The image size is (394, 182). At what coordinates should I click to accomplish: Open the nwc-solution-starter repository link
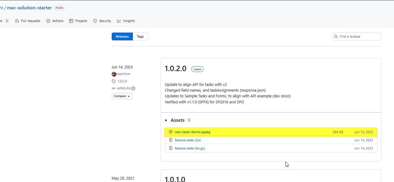tap(29, 8)
